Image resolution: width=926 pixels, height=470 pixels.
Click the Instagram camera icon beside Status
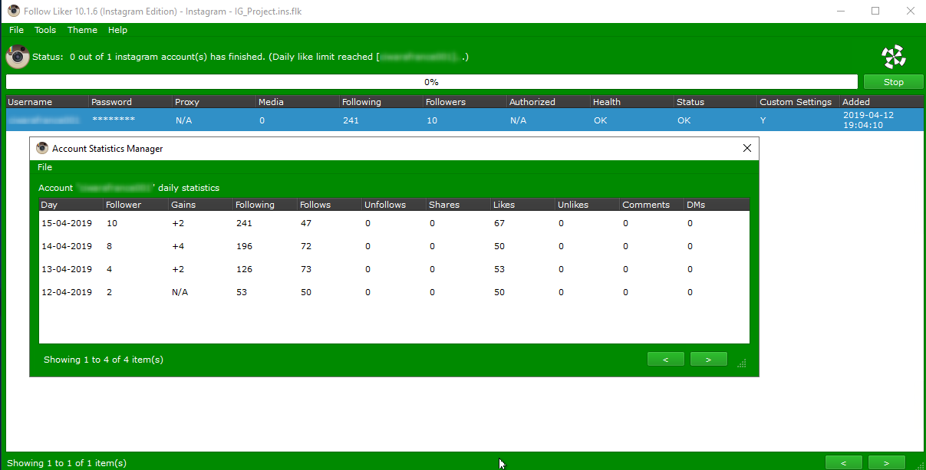pyautogui.click(x=18, y=57)
